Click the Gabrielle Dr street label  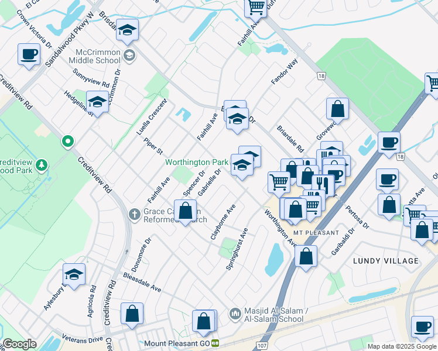(x=209, y=183)
